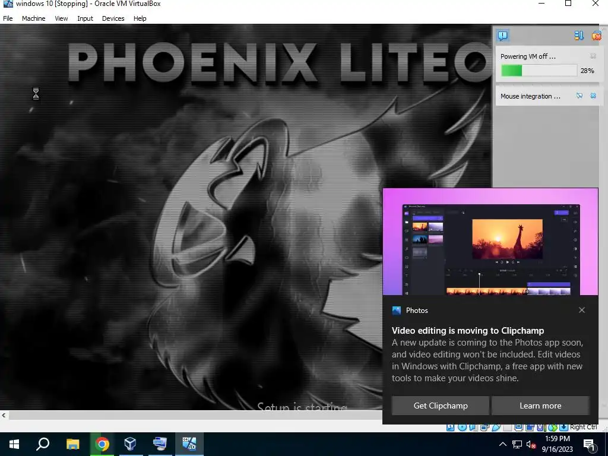
Task: Click the display status icon
Action: pos(519,427)
